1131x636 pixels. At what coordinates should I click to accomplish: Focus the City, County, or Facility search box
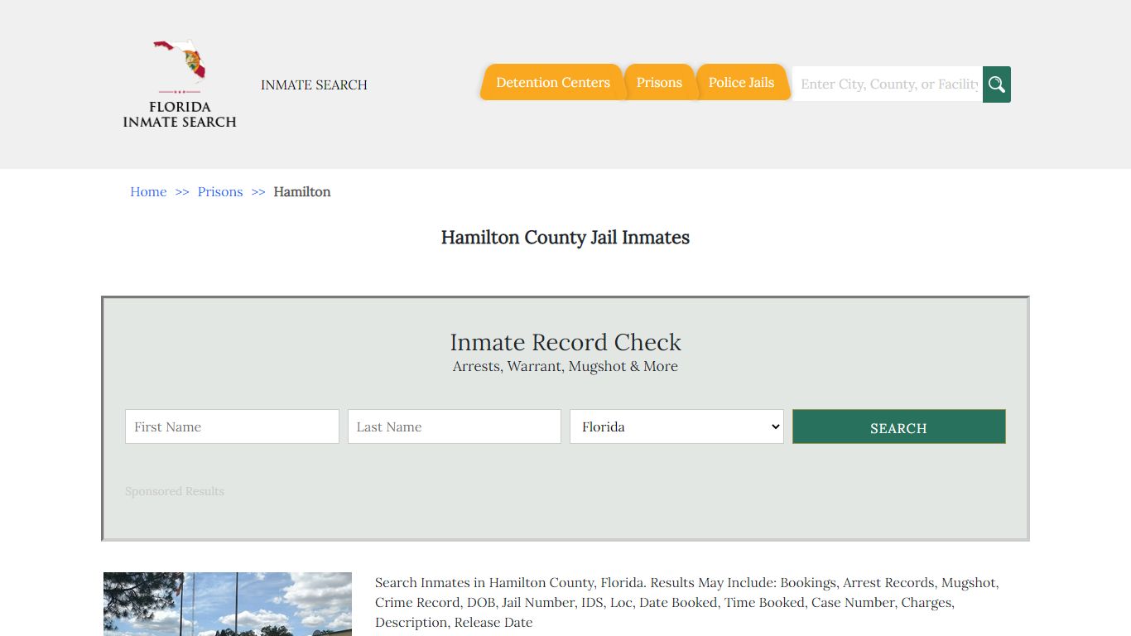888,84
